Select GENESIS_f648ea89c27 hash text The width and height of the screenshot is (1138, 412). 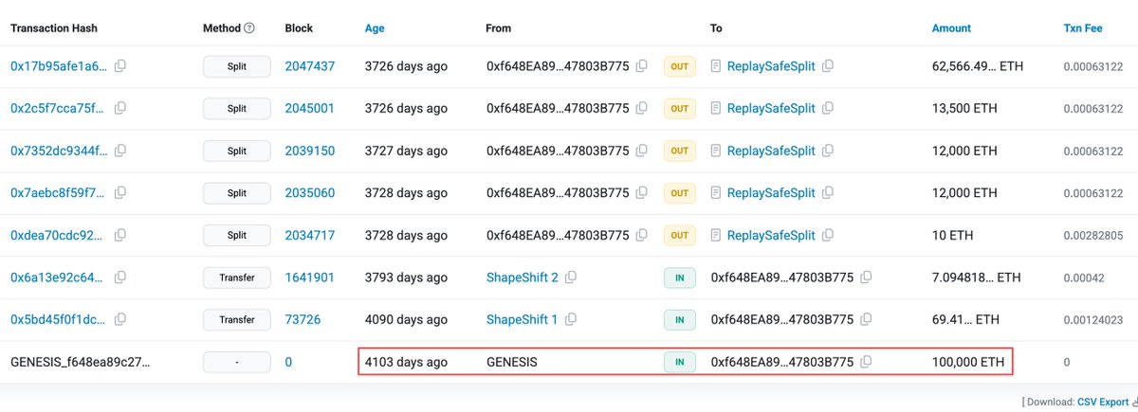point(80,362)
